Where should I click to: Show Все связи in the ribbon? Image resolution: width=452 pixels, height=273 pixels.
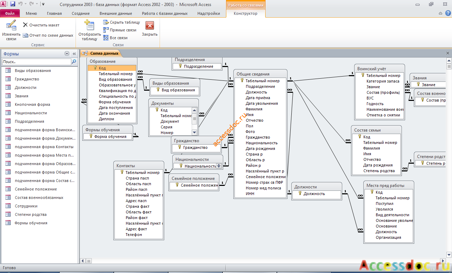pos(115,38)
